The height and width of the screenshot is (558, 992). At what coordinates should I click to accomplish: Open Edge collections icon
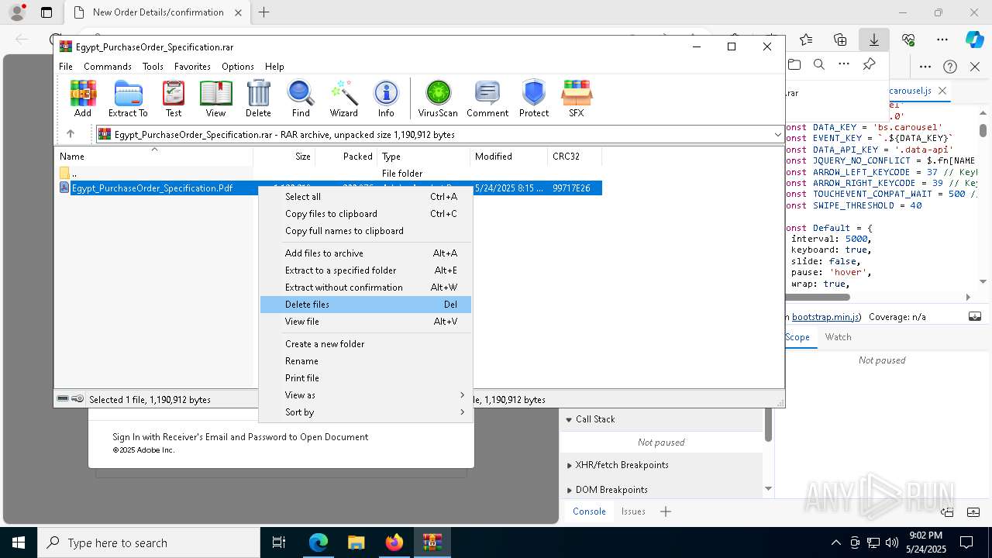coord(840,40)
